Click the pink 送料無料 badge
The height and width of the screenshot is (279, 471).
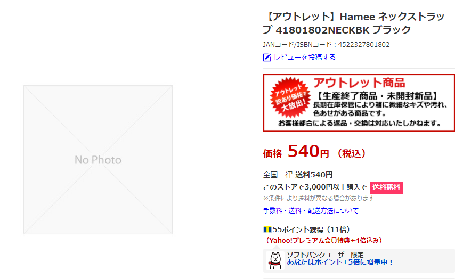click(386, 187)
